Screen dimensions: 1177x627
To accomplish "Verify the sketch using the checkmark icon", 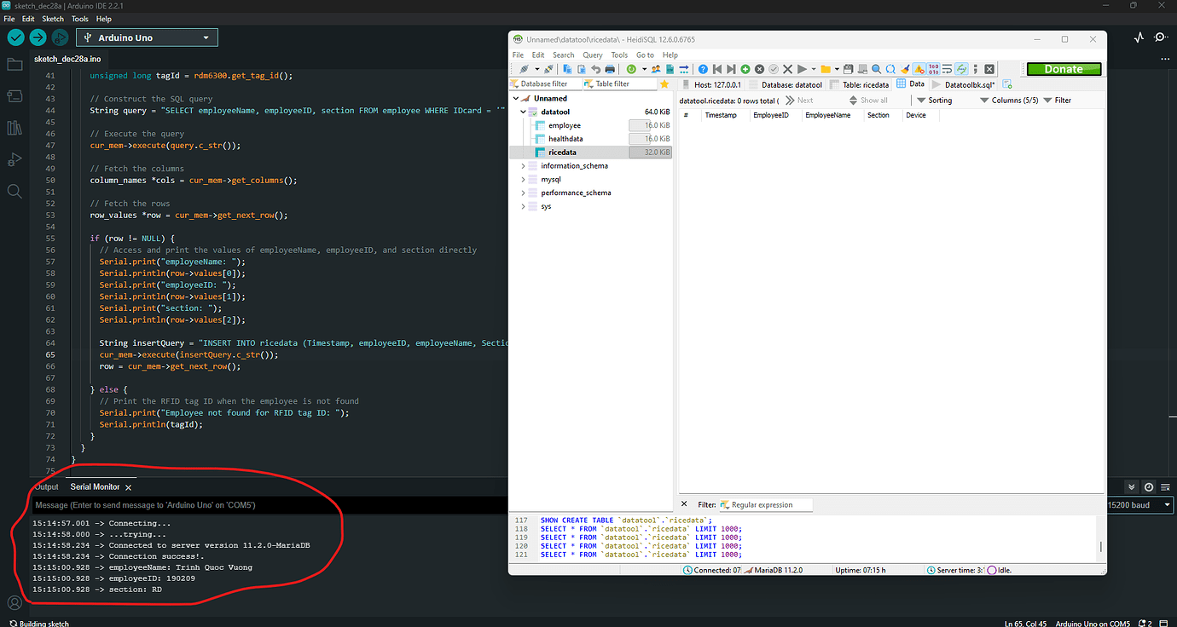I will (14, 37).
